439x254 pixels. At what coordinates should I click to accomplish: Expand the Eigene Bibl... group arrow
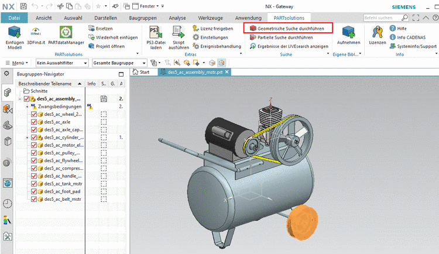pos(360,53)
